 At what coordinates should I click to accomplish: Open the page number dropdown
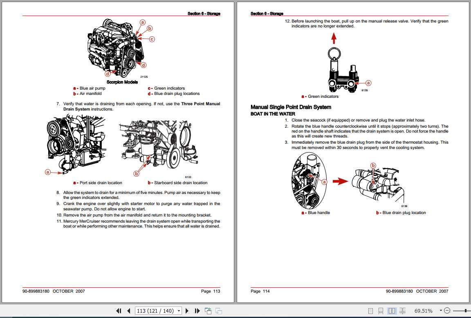pyautogui.click(x=179, y=311)
